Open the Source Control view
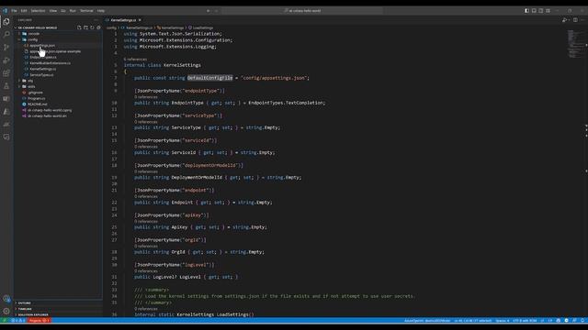588x330 pixels. [6, 47]
